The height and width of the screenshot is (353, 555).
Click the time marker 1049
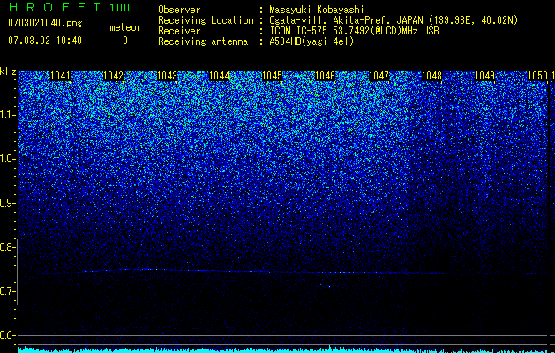coord(484,76)
